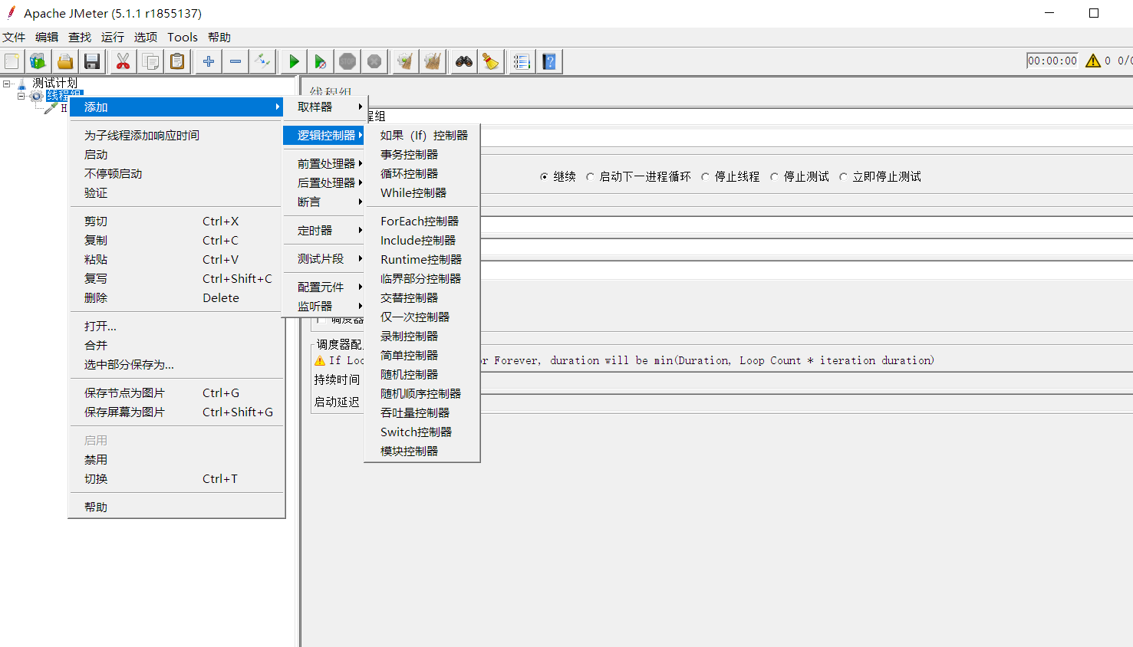Click the 测试计划 flask icon in tree
This screenshot has height=647, width=1133.
click(x=22, y=84)
